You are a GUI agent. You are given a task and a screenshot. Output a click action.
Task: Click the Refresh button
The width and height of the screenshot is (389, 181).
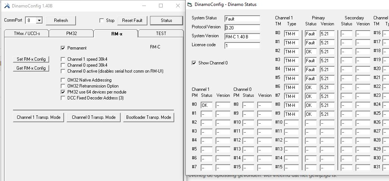[x=61, y=20]
